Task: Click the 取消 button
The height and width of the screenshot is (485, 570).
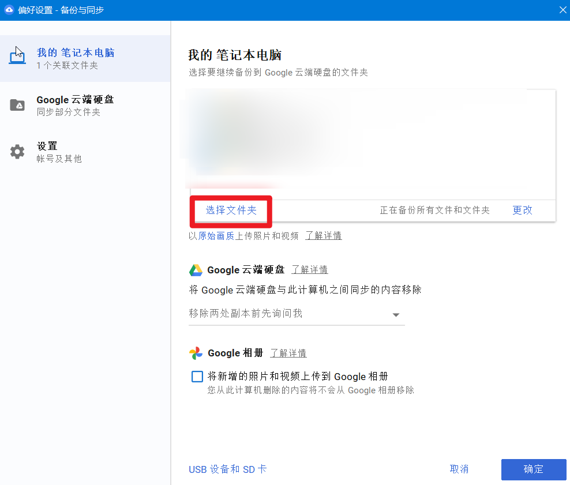Action: point(459,469)
